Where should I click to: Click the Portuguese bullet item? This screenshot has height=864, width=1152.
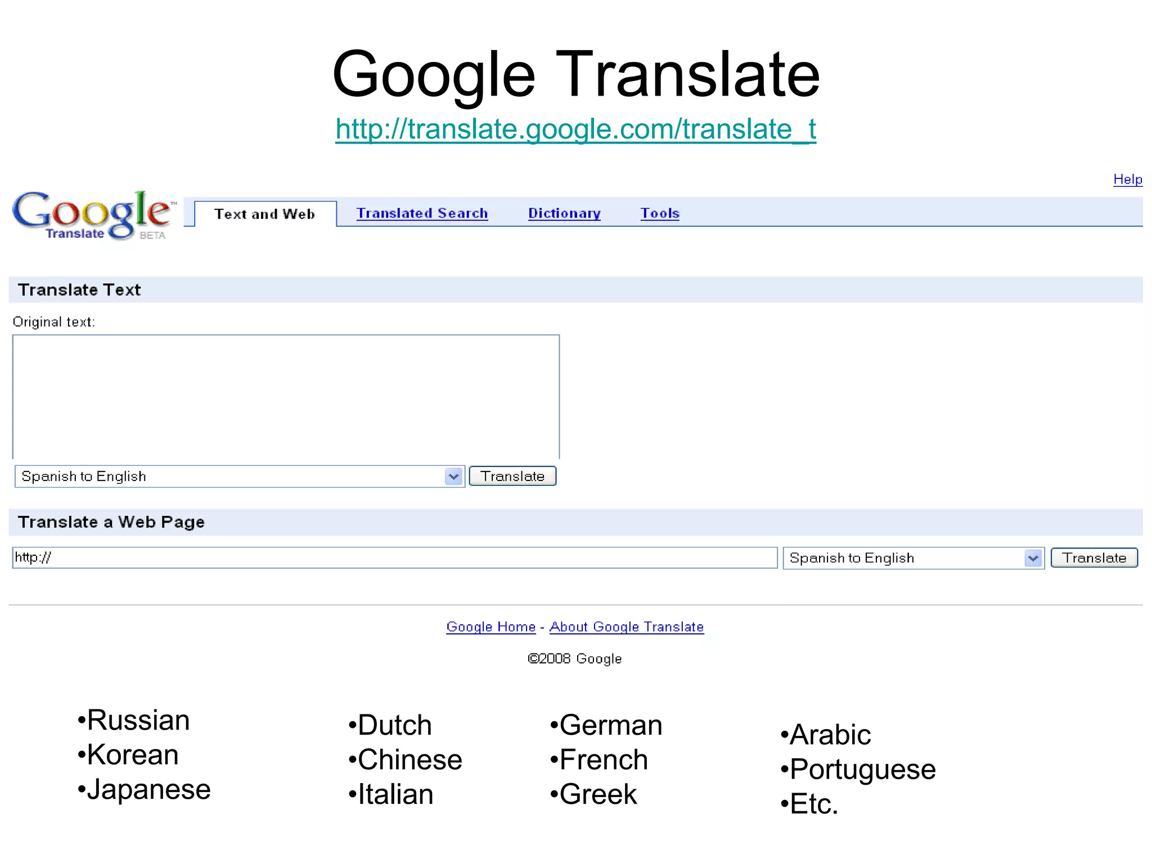(x=858, y=769)
